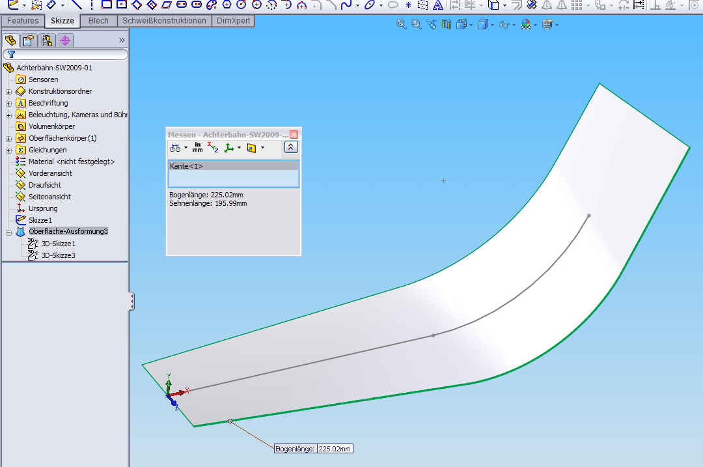The height and width of the screenshot is (467, 703).
Task: Select the Spline sketch tool
Action: click(x=346, y=5)
